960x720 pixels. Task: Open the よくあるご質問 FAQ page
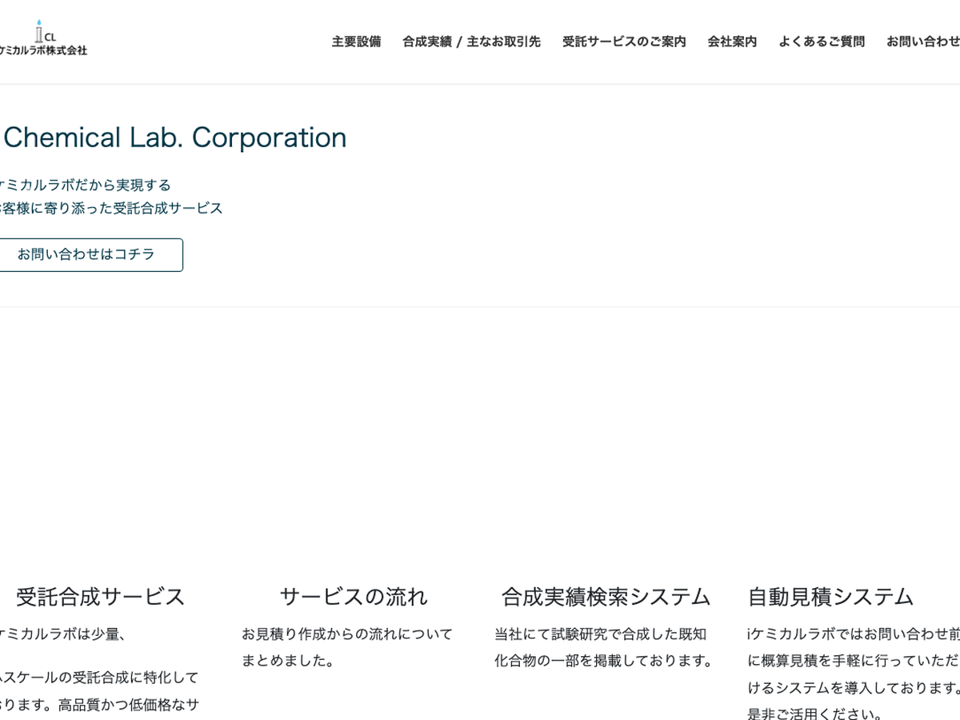(822, 42)
